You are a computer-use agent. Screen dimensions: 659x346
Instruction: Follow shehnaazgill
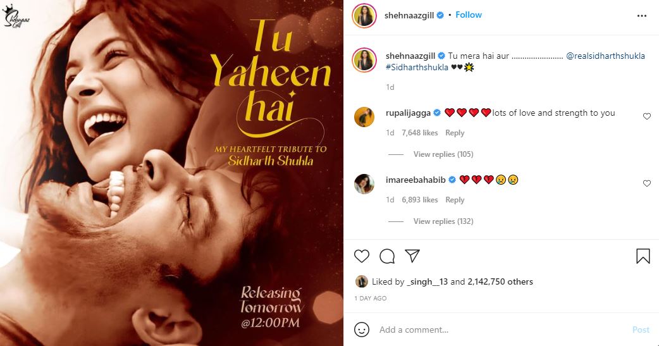tap(469, 15)
